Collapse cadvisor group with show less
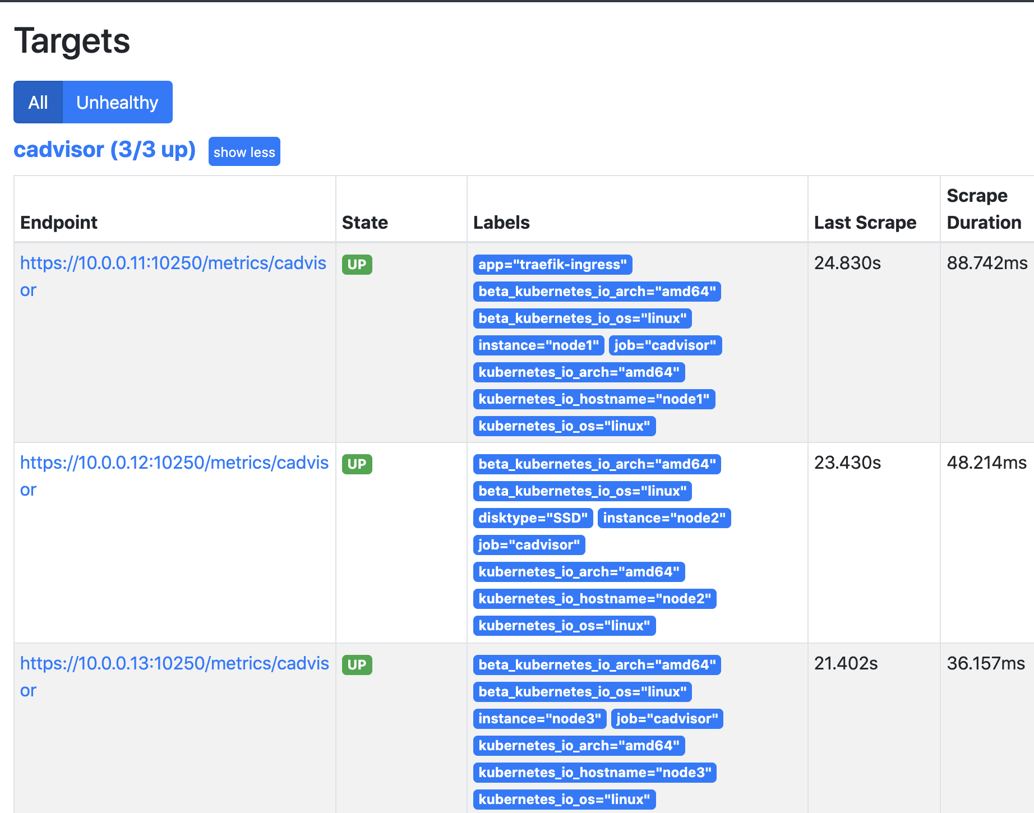 244,151
